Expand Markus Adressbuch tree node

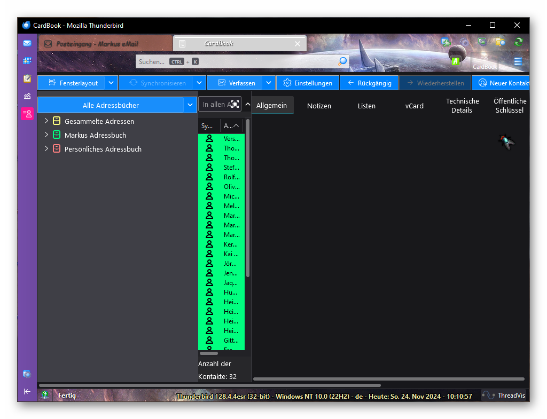pyautogui.click(x=46, y=135)
